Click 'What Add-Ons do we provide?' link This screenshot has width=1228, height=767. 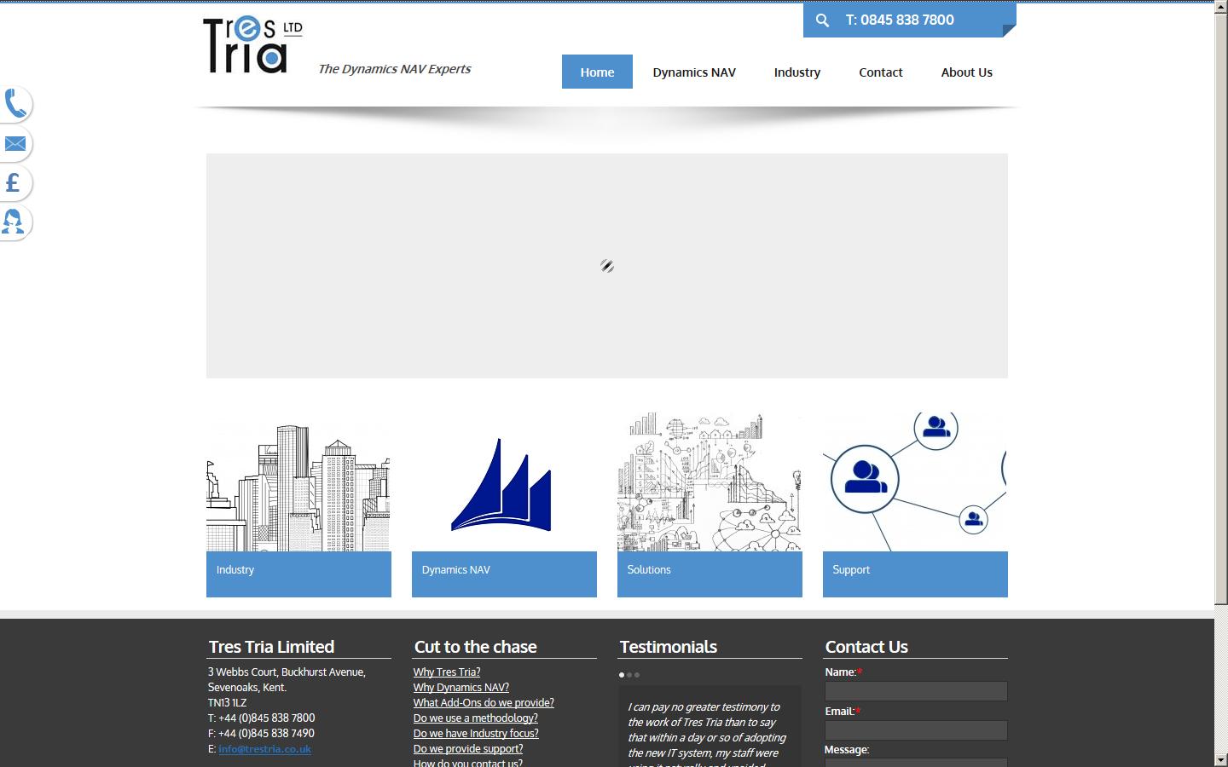pos(484,702)
